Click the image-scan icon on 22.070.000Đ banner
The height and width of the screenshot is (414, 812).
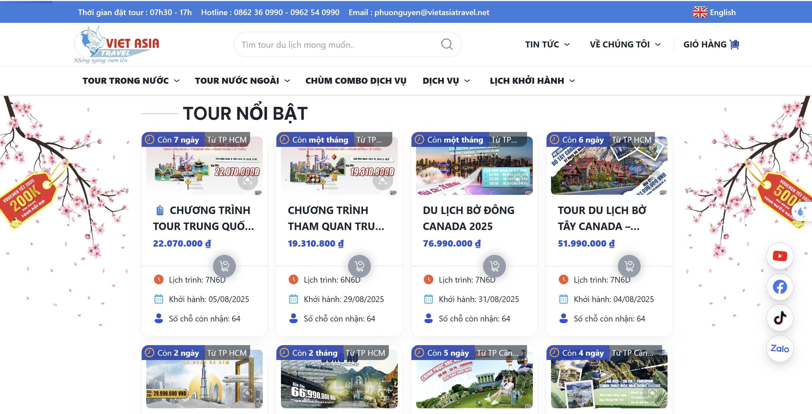(248, 180)
